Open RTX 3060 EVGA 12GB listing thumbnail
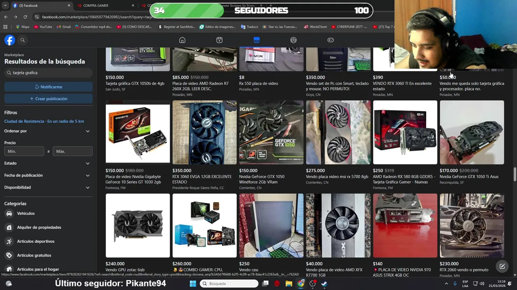The width and height of the screenshot is (517, 290). tap(204, 133)
